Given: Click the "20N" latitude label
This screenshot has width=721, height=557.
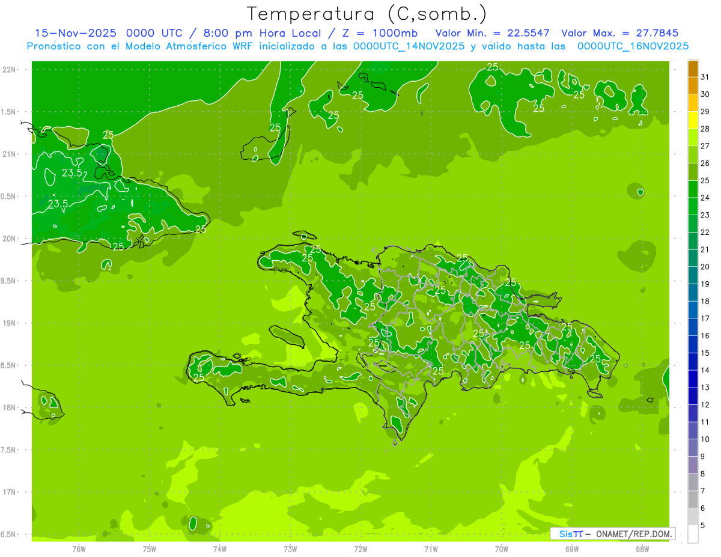Looking at the screenshot, I should coord(8,239).
